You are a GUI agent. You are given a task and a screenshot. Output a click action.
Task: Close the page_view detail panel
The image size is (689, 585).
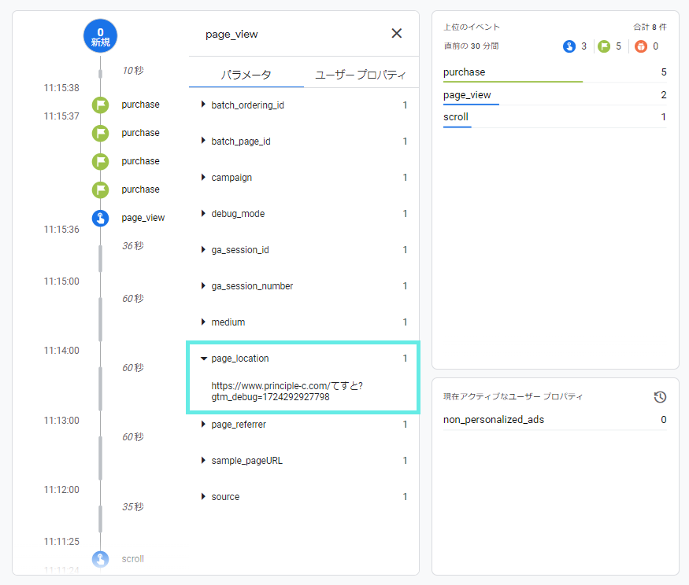point(396,33)
